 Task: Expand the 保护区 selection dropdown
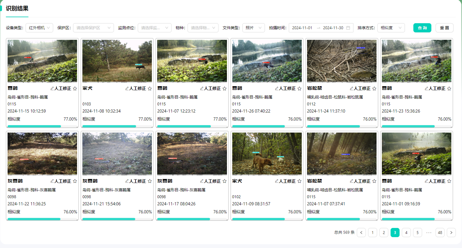(93, 28)
